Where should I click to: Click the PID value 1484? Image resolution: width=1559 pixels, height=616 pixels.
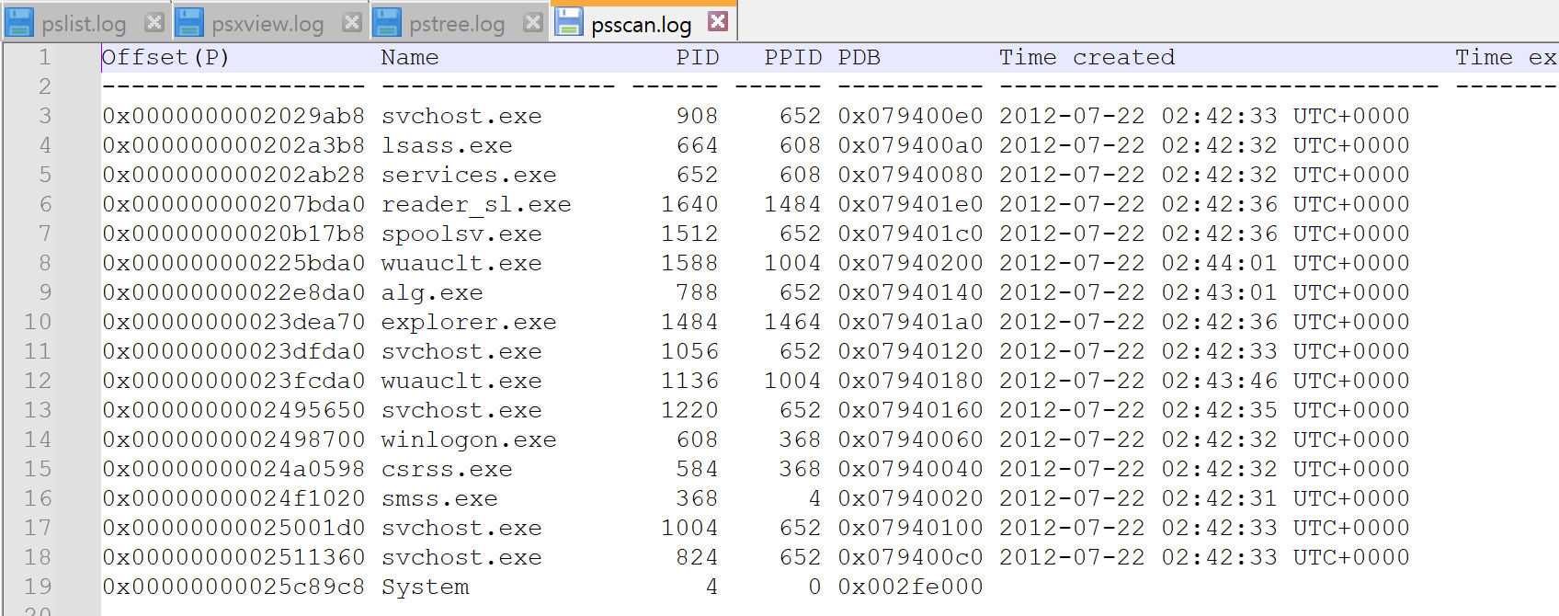(689, 322)
